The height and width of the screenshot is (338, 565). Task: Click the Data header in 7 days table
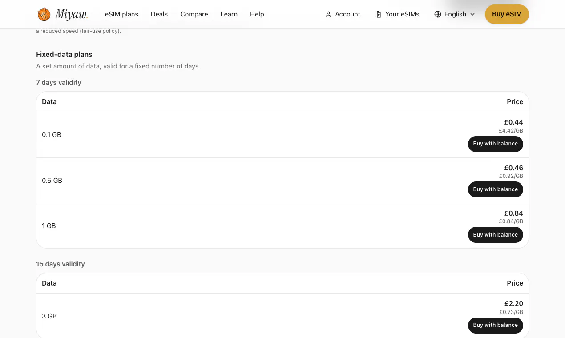[x=49, y=102]
